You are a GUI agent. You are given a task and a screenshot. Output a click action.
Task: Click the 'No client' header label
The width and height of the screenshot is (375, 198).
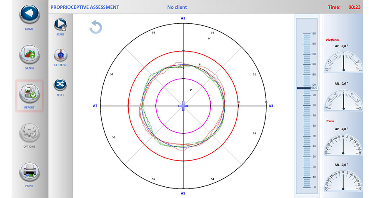[177, 7]
